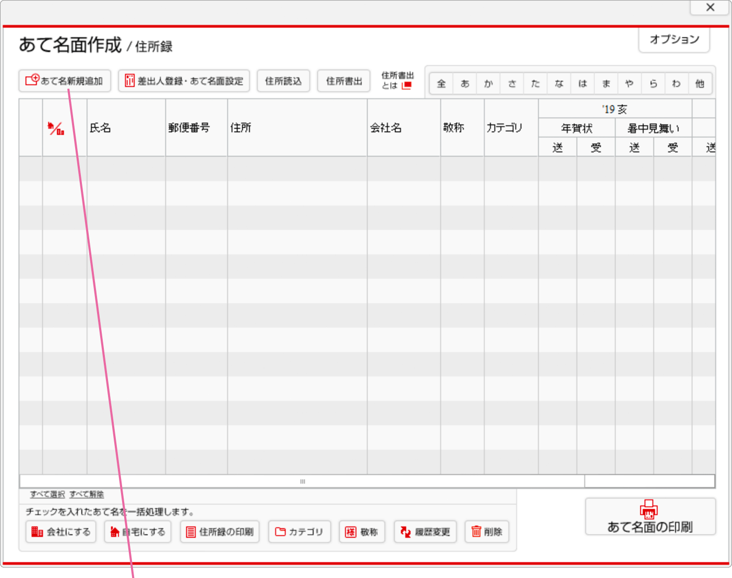Select the は index tab
This screenshot has height=578, width=732.
pyautogui.click(x=582, y=83)
